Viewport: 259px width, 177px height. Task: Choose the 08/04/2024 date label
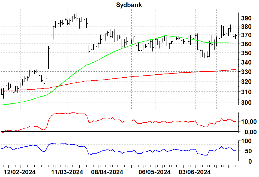pos(107,172)
